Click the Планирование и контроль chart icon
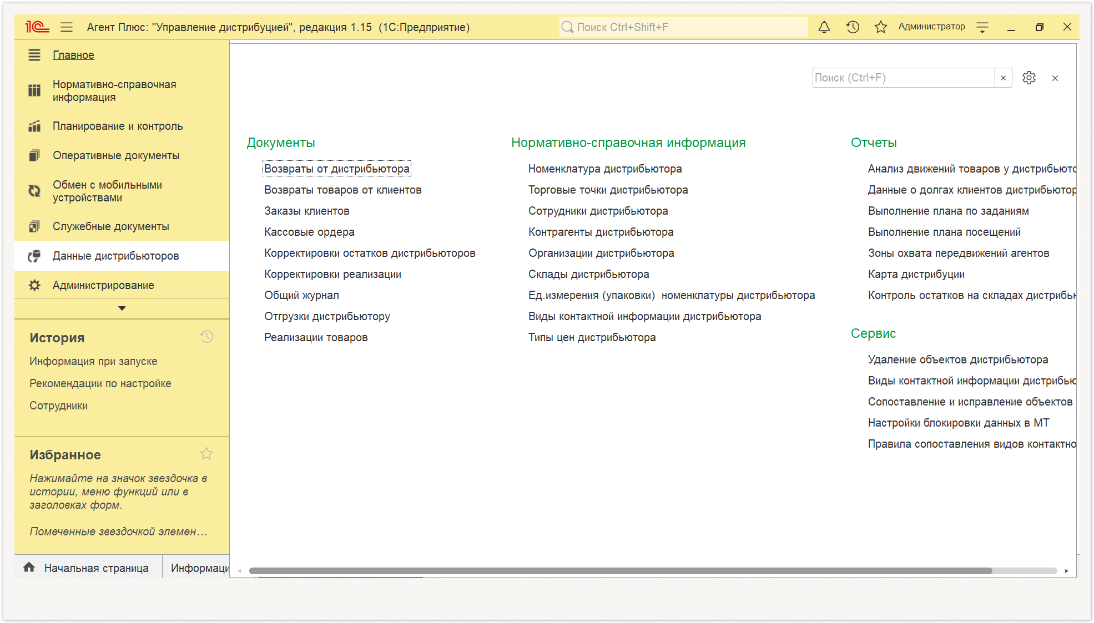Image resolution: width=1094 pixels, height=623 pixels. [34, 126]
